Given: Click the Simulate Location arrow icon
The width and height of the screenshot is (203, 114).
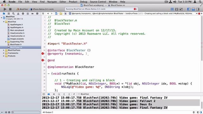Looking at the screenshot, I should pyautogui.click(x=74, y=94).
